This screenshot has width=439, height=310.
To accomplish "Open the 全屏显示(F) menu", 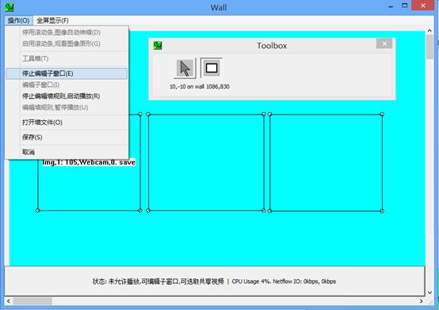I will point(52,21).
